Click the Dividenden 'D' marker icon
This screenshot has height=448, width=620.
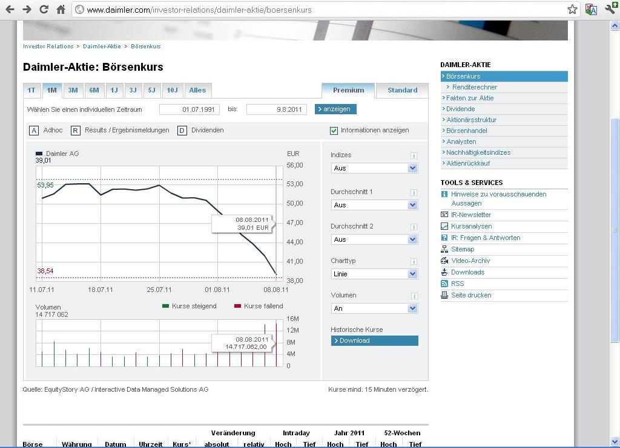(x=182, y=131)
